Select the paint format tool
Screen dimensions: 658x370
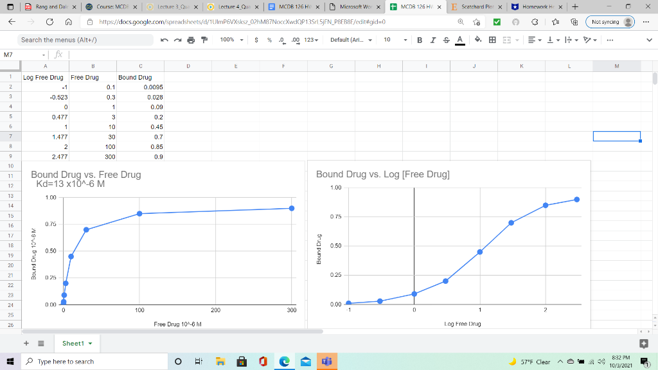pyautogui.click(x=204, y=40)
